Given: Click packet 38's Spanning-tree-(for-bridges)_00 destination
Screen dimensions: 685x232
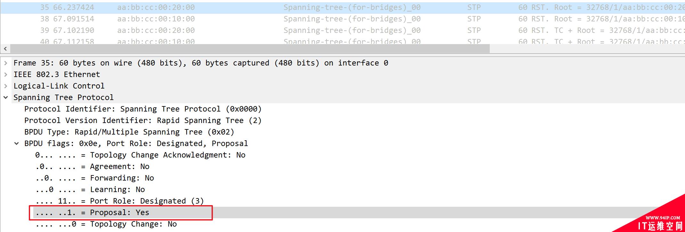Looking at the screenshot, I should tap(352, 19).
